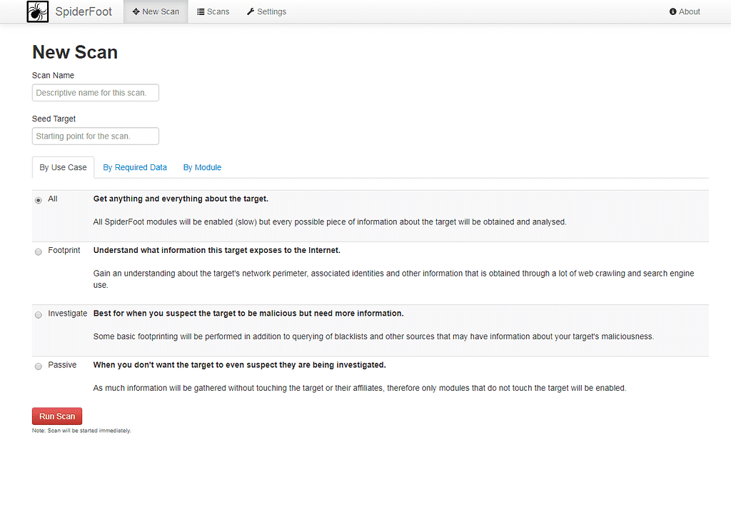Enable the Passive scan radio button

click(x=39, y=366)
